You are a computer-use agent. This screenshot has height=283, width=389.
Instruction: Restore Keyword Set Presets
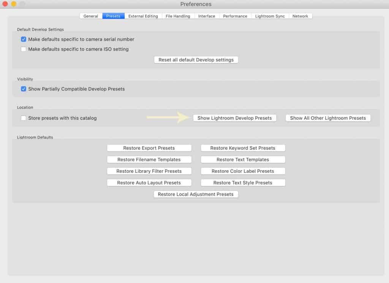pos(243,148)
